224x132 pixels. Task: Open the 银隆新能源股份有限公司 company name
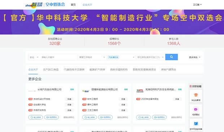click(x=104, y=90)
